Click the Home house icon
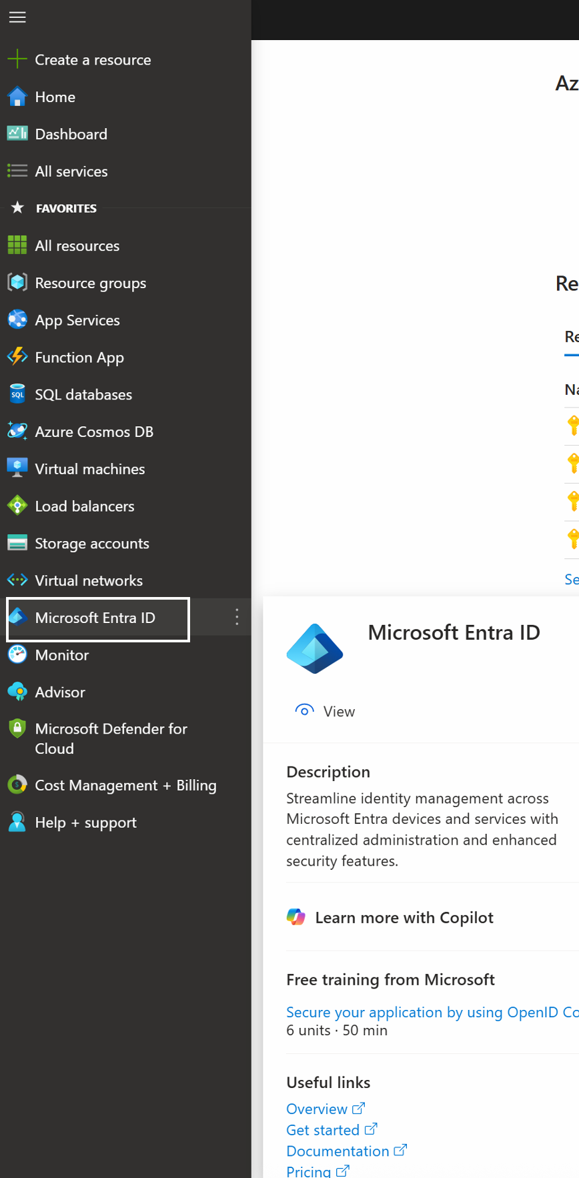This screenshot has width=579, height=1178. 17,97
